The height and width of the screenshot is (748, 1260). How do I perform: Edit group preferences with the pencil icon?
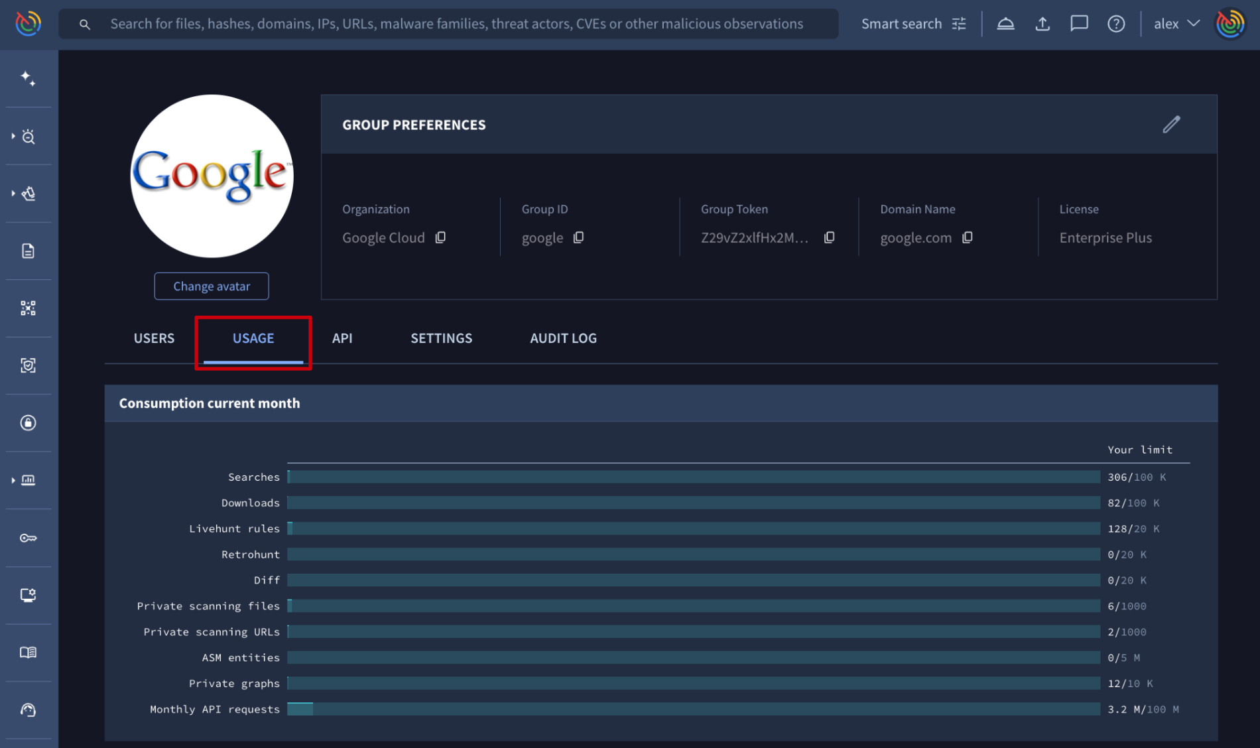(x=1171, y=125)
